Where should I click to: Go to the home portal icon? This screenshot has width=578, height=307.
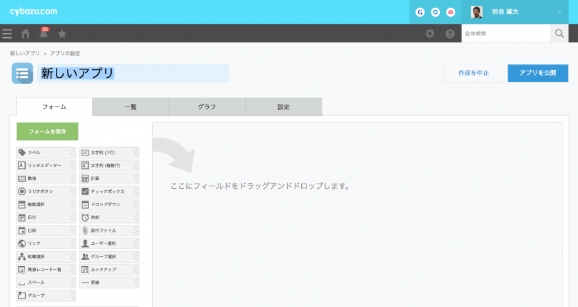pyautogui.click(x=26, y=34)
